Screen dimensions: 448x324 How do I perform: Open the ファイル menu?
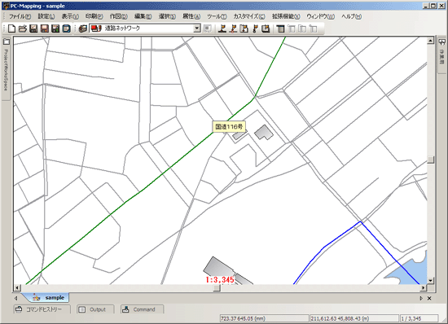coord(20,16)
